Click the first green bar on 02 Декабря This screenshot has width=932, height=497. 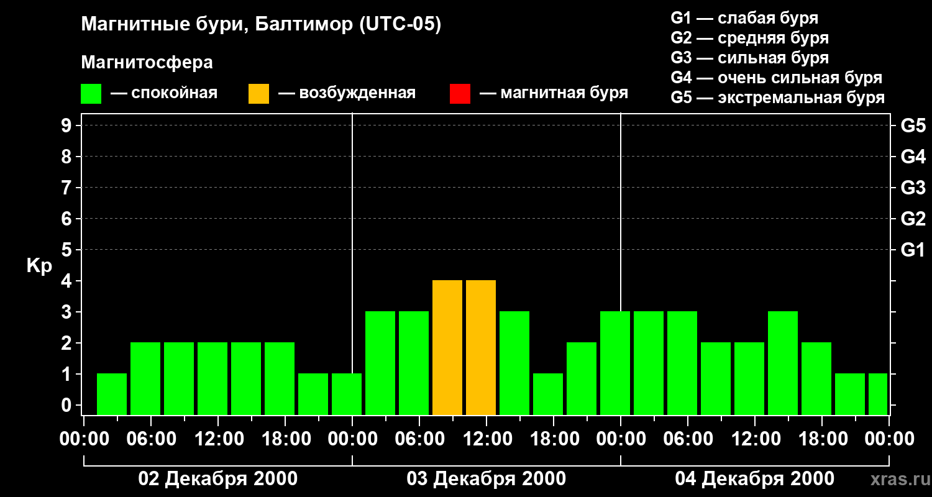tap(112, 394)
